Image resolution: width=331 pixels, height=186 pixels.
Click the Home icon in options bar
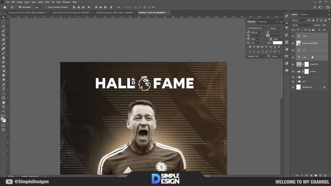click(5, 7)
